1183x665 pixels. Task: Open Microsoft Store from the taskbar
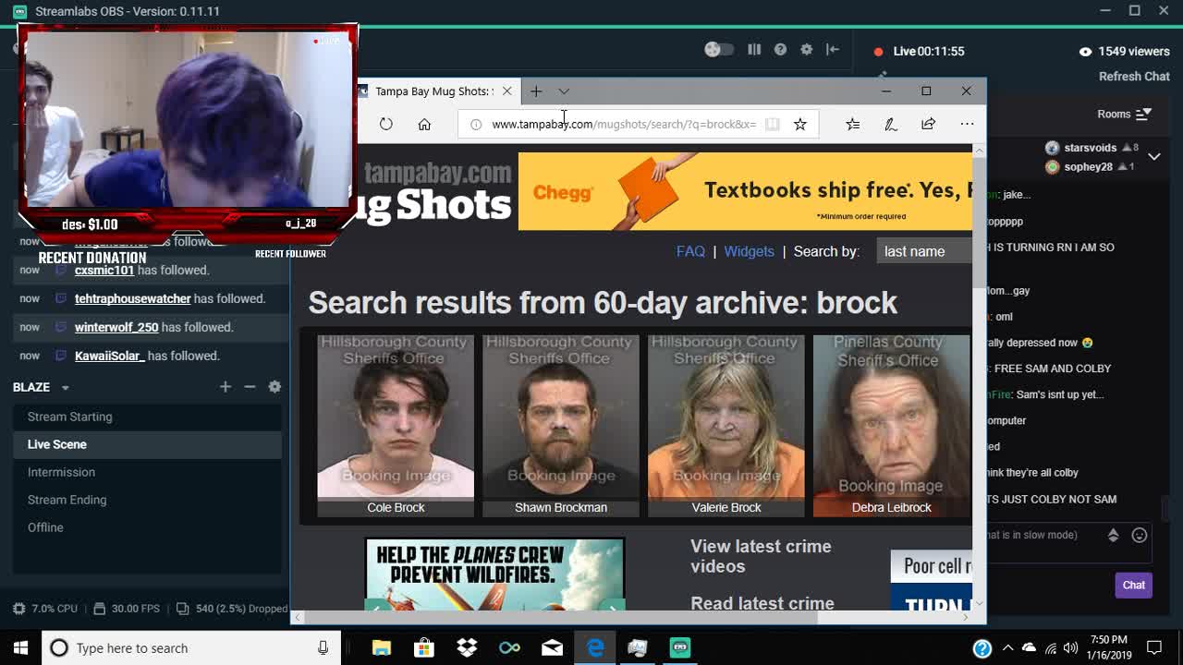tap(423, 647)
